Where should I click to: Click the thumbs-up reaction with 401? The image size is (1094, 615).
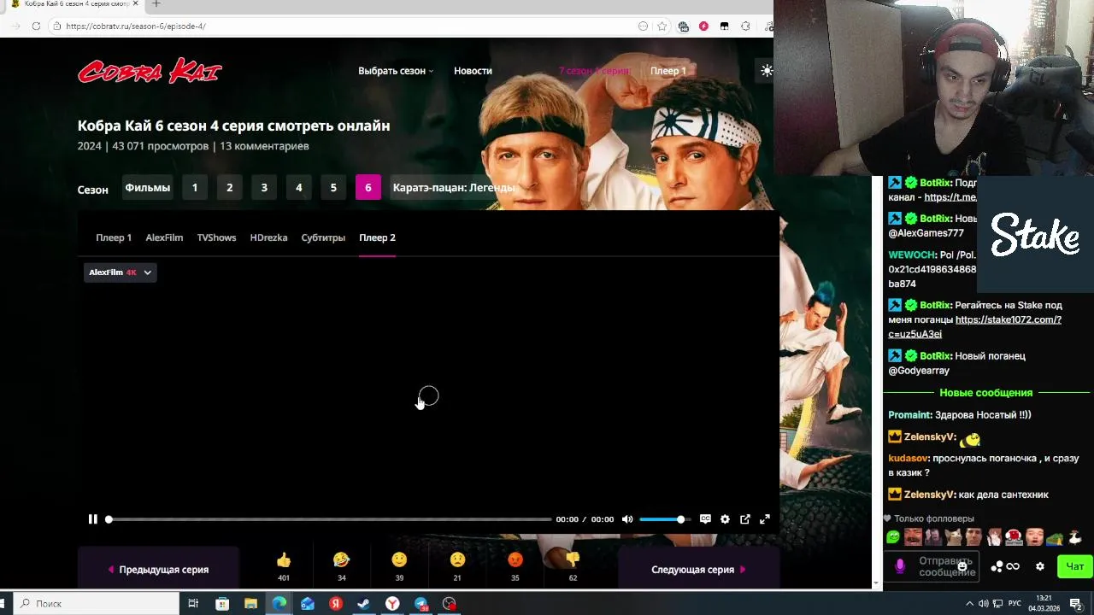coord(284,560)
